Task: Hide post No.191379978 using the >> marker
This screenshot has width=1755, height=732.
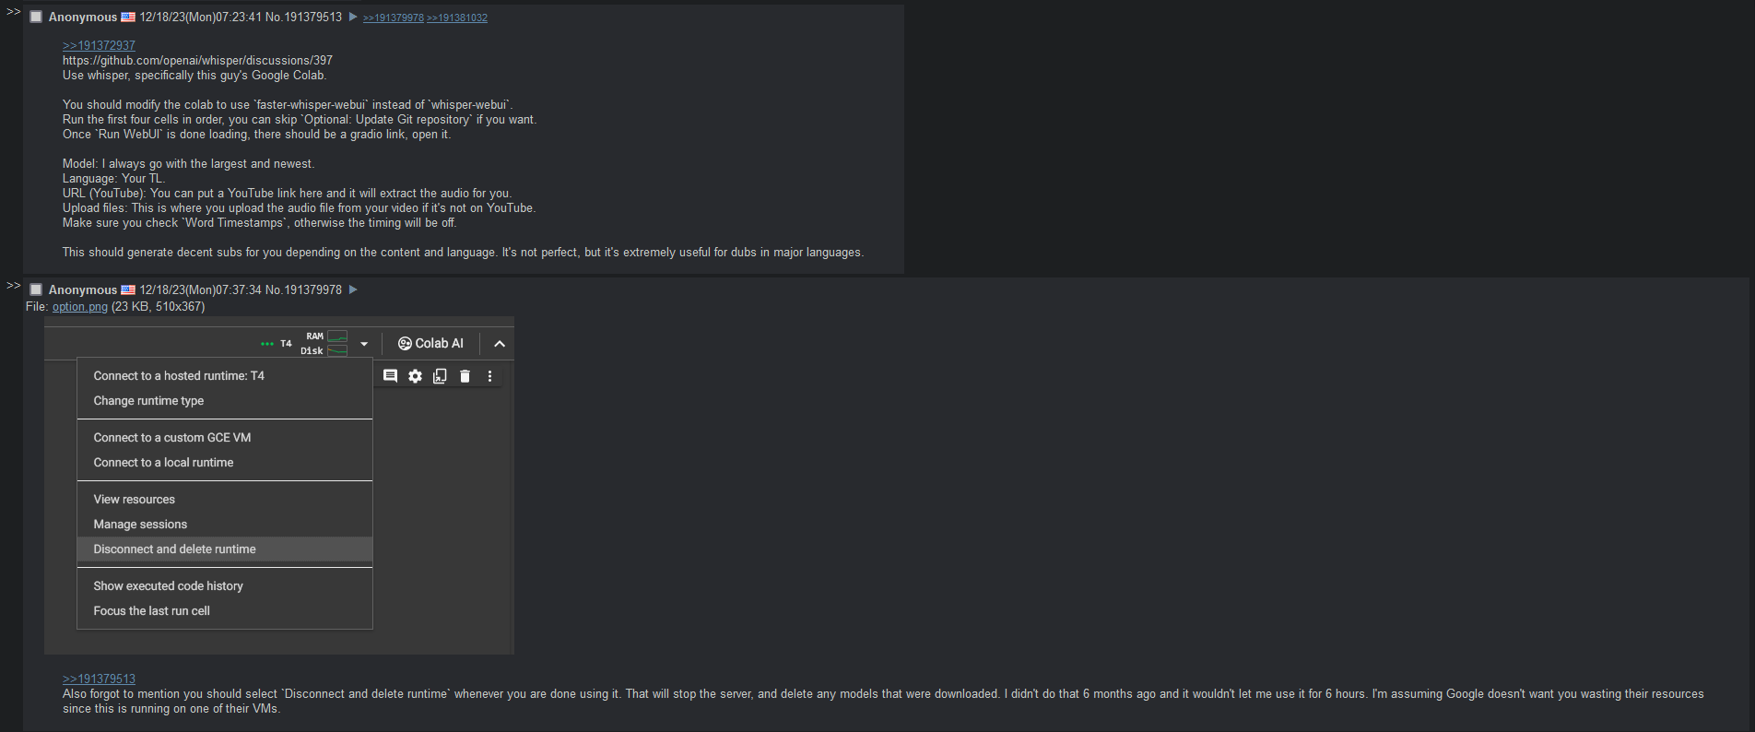Action: coord(13,286)
